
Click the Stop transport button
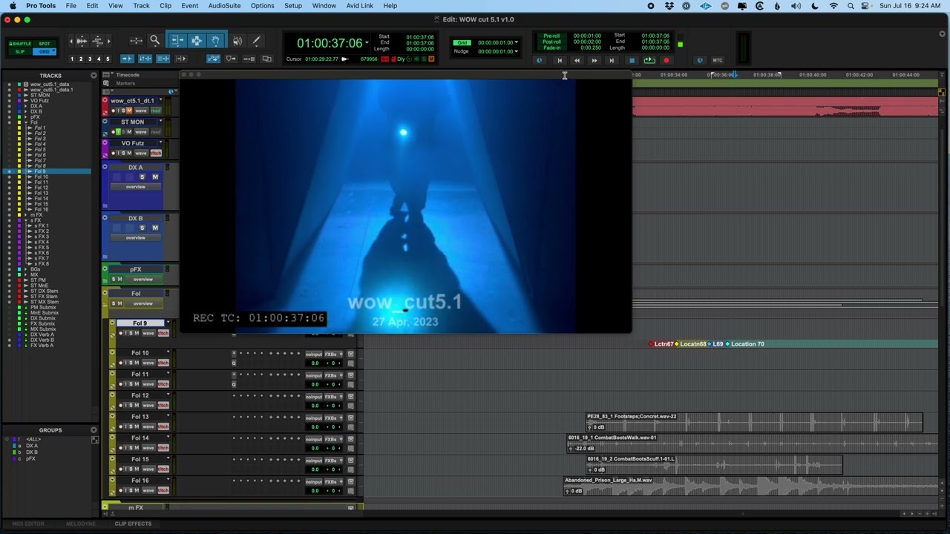tap(632, 60)
